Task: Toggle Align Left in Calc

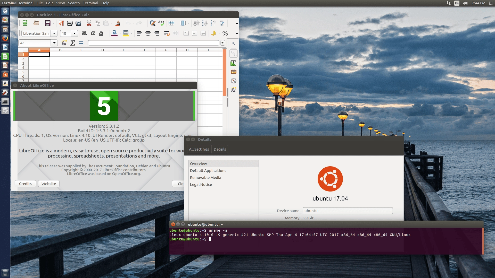Action: pos(139,33)
